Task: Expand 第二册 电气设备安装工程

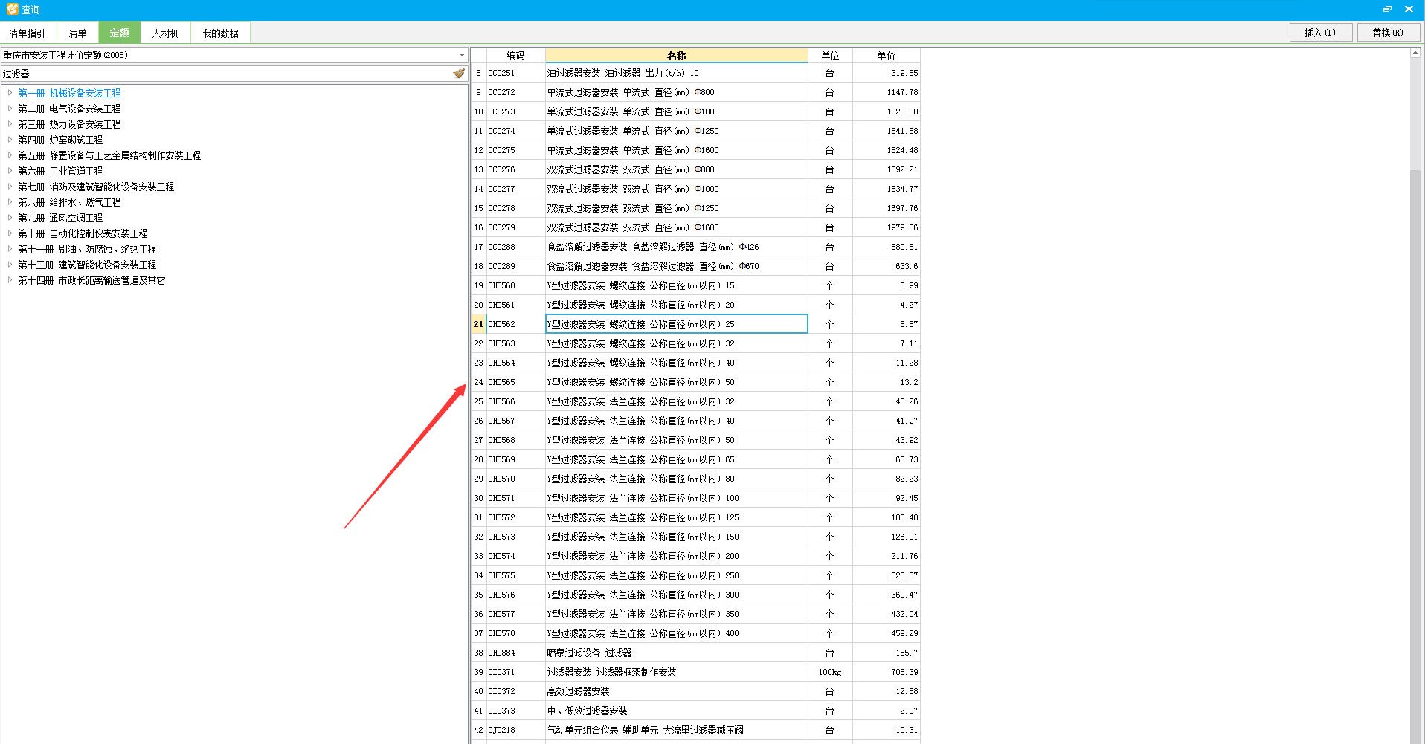Action: pyautogui.click(x=10, y=109)
